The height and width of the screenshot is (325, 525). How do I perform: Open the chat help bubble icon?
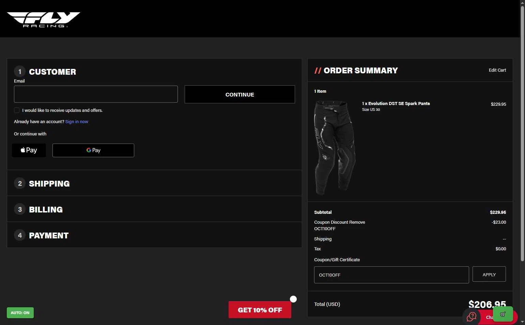[472, 316]
